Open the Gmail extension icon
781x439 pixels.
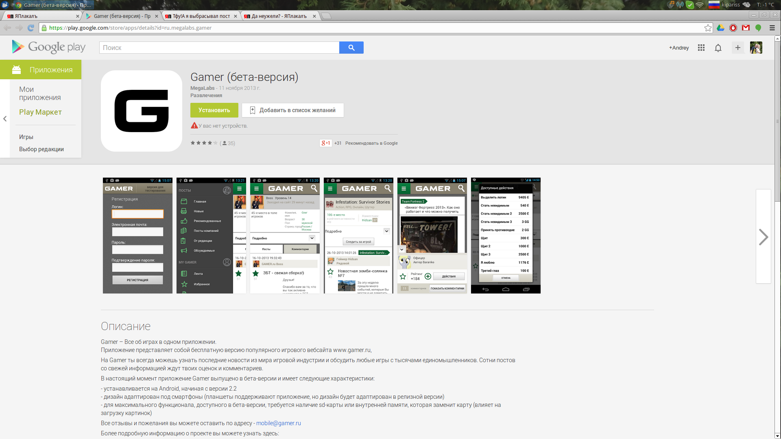(746, 28)
